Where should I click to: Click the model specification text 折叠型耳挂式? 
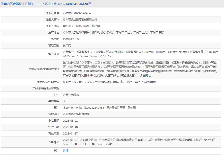pos(141,54)
